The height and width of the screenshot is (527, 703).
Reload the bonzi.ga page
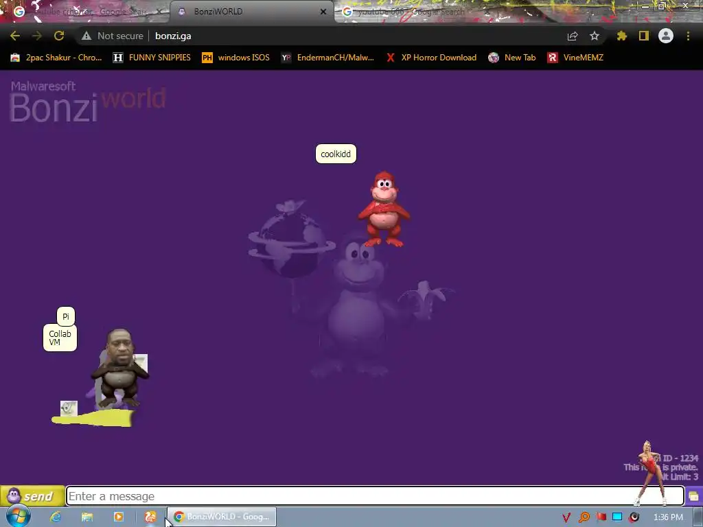pos(59,36)
